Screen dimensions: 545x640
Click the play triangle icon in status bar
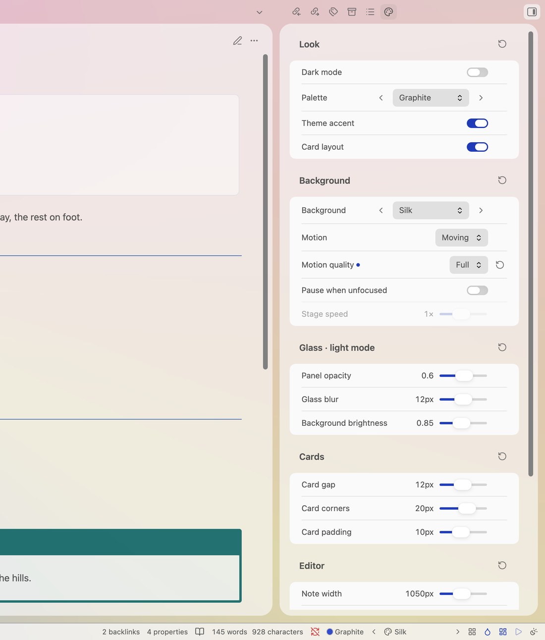click(x=518, y=632)
